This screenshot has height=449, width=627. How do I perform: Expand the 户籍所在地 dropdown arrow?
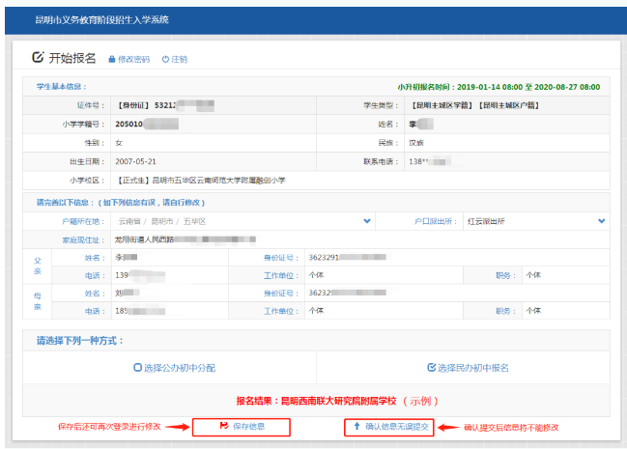[367, 221]
